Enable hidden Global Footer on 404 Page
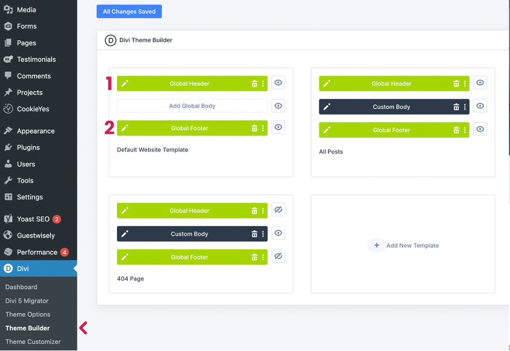The width and height of the screenshot is (510, 351). (x=278, y=256)
